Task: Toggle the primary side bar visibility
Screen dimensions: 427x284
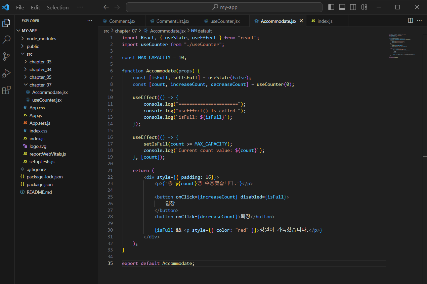Action: [x=331, y=7]
